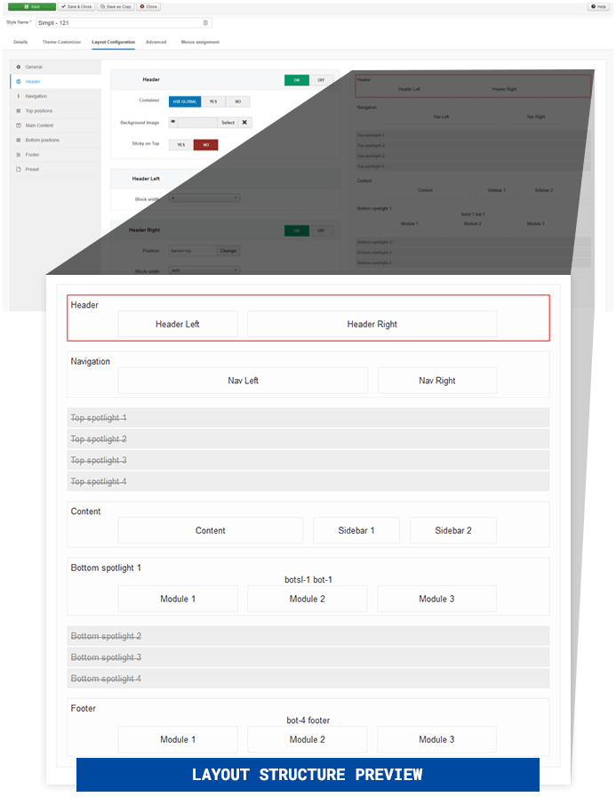Turn the Header section OFF

point(321,80)
